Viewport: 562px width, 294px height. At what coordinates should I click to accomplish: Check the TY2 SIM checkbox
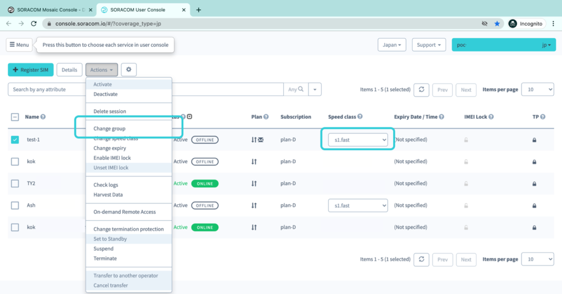pyautogui.click(x=15, y=184)
